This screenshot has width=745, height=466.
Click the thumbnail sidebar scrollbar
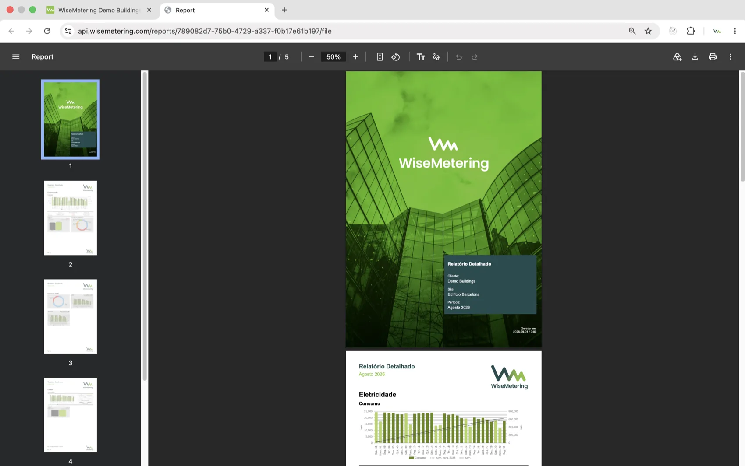pyautogui.click(x=145, y=226)
